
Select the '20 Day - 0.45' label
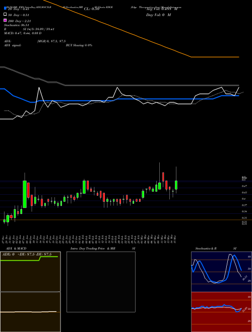pyautogui.click(x=19, y=9)
